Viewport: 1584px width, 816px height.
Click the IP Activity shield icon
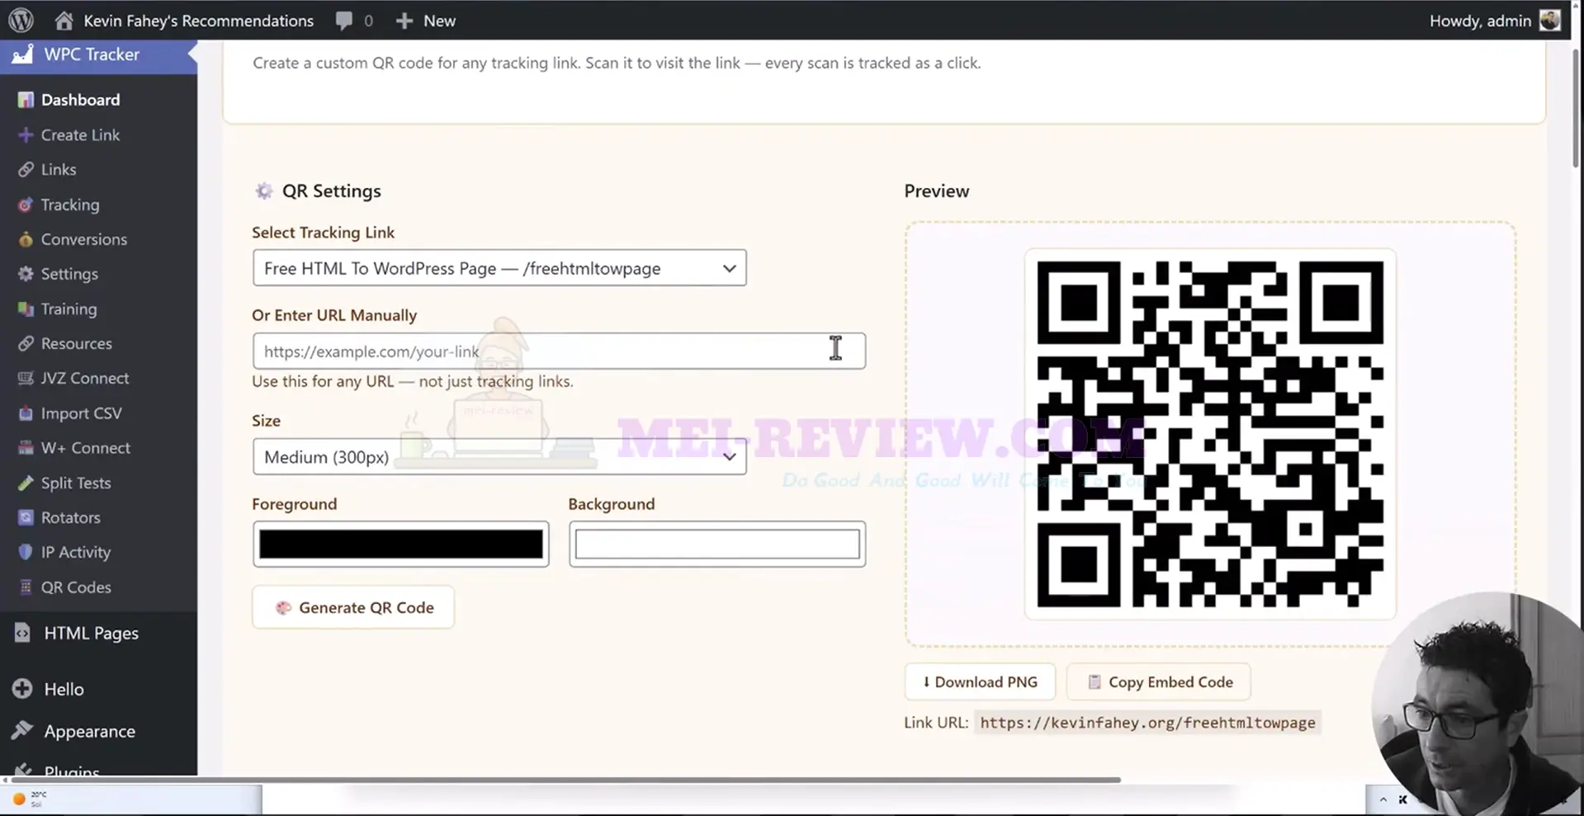[x=26, y=552]
